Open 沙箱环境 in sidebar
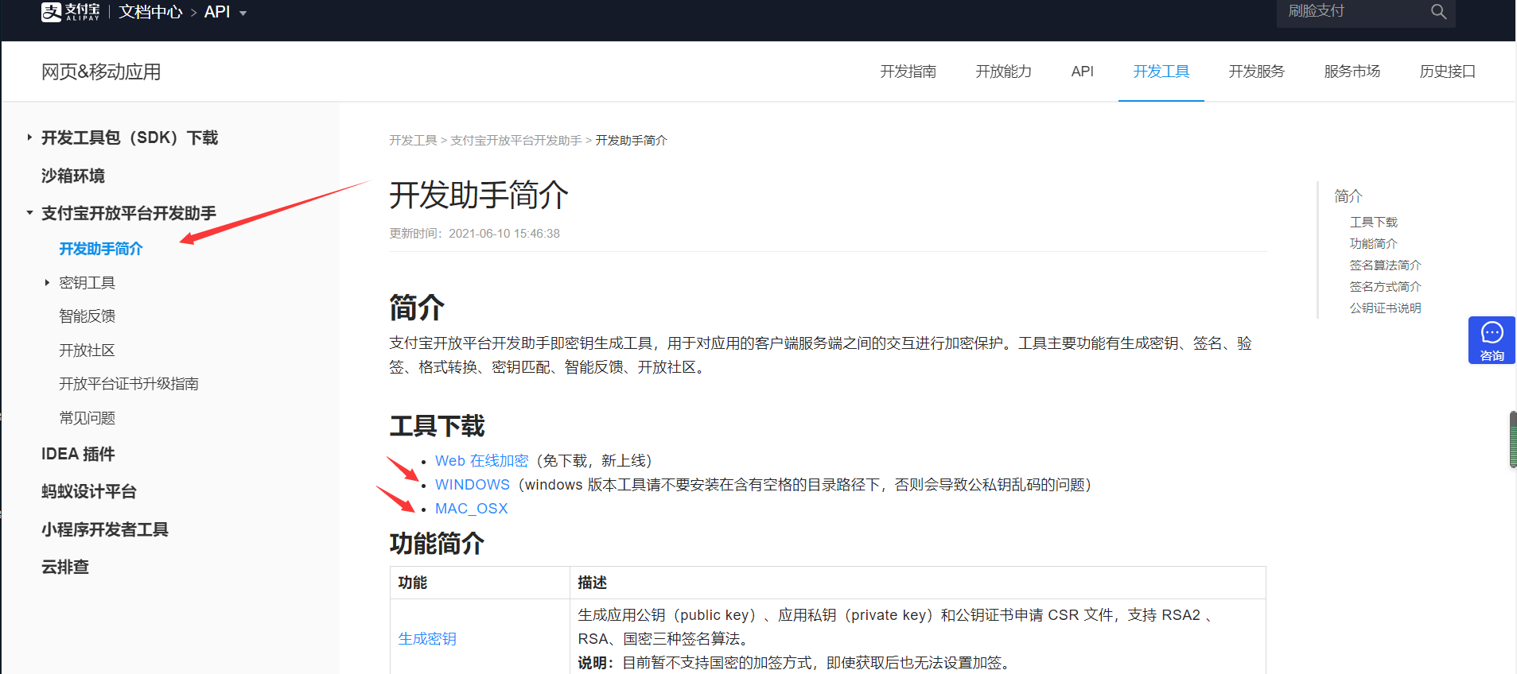The image size is (1517, 674). tap(73, 176)
